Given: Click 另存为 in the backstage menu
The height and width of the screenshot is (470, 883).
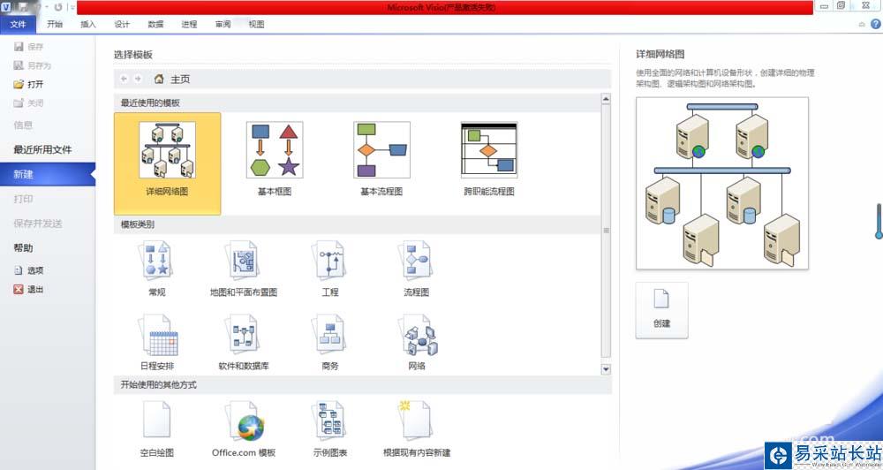Looking at the screenshot, I should tap(33, 65).
